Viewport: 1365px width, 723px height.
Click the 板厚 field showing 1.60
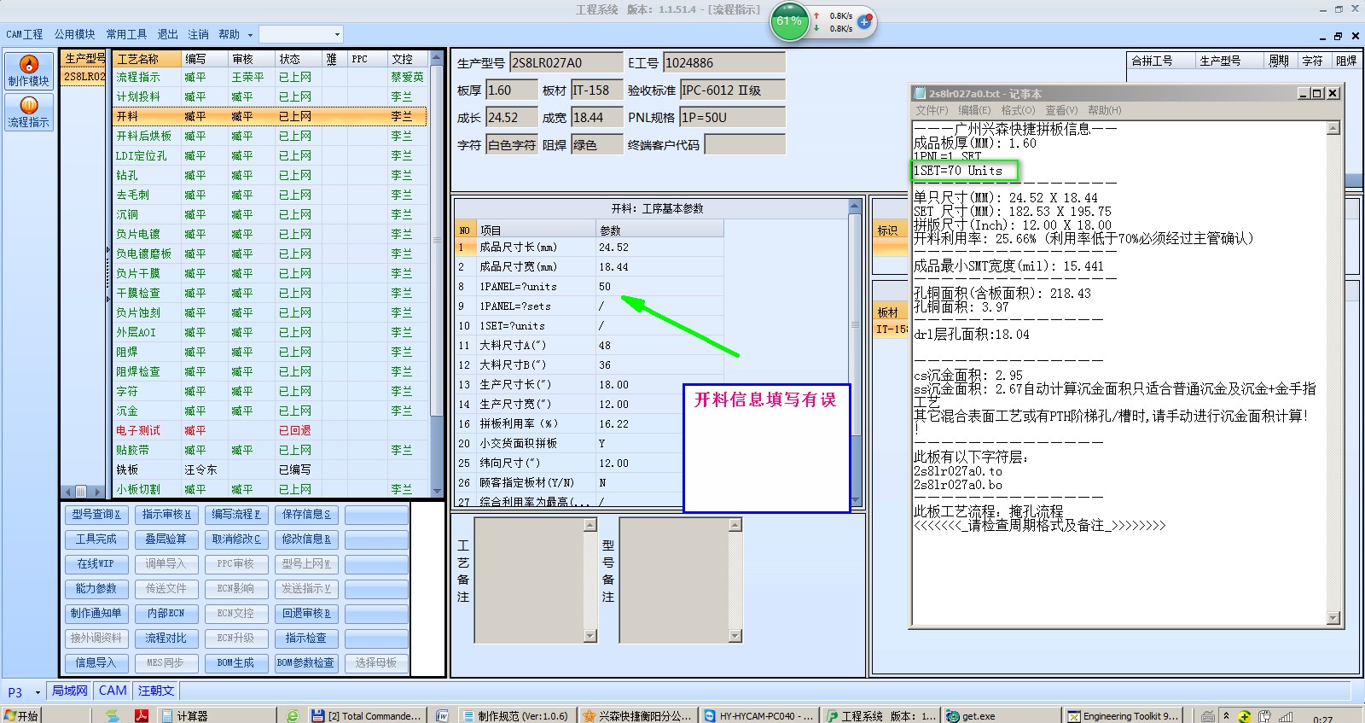pyautogui.click(x=512, y=90)
